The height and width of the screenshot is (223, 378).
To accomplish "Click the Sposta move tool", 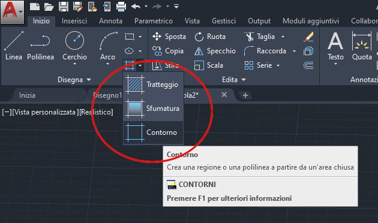I will click(169, 37).
